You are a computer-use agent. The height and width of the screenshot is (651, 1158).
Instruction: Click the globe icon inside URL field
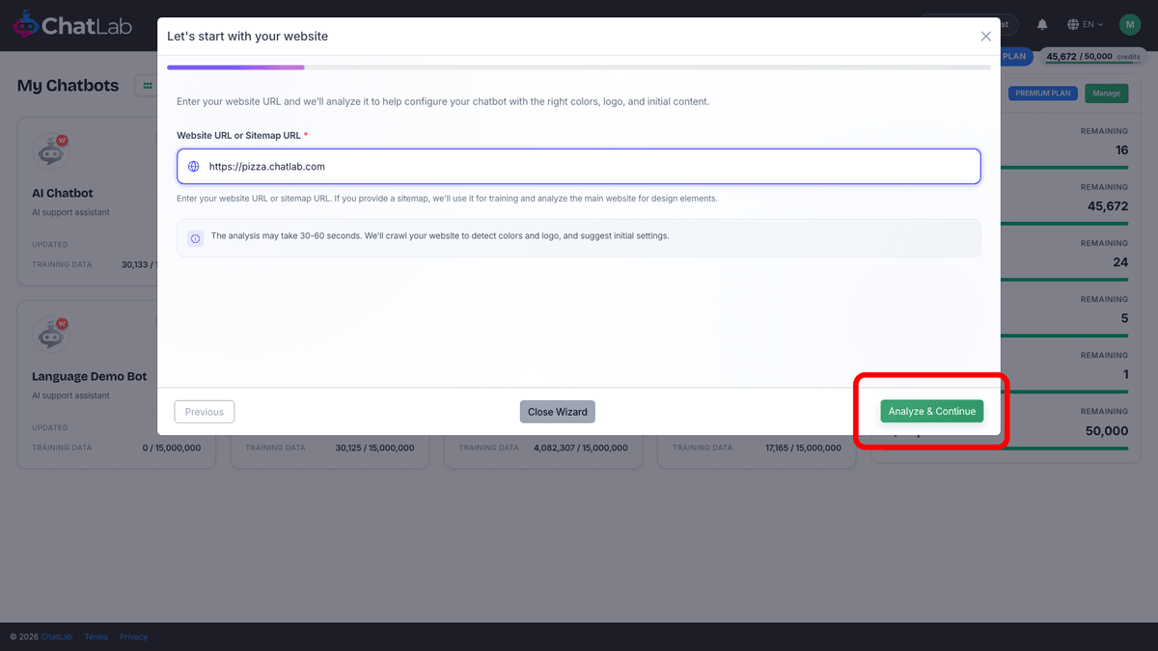(193, 166)
